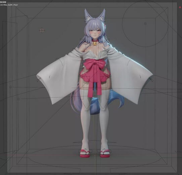The image size is (182, 175).
Task: Select the right pink sandal
Action: pos(105,153)
